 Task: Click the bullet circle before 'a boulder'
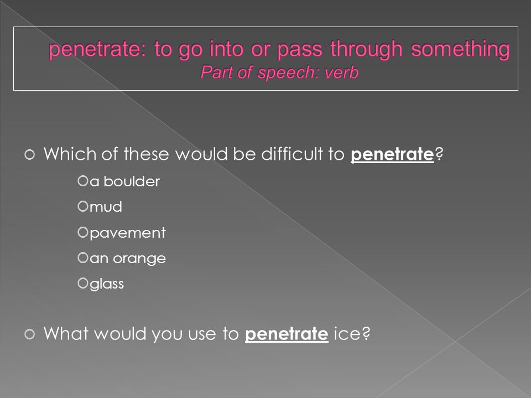[x=83, y=181]
